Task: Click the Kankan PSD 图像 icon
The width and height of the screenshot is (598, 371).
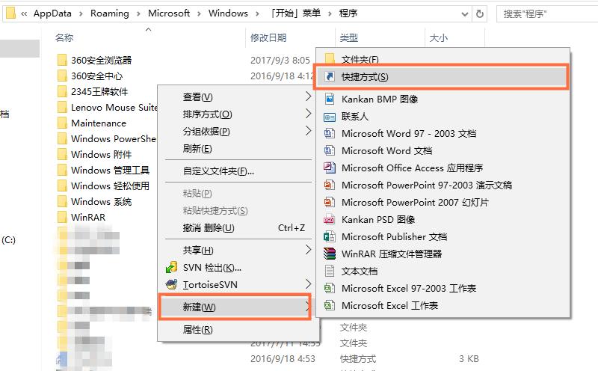Action: pyautogui.click(x=329, y=219)
